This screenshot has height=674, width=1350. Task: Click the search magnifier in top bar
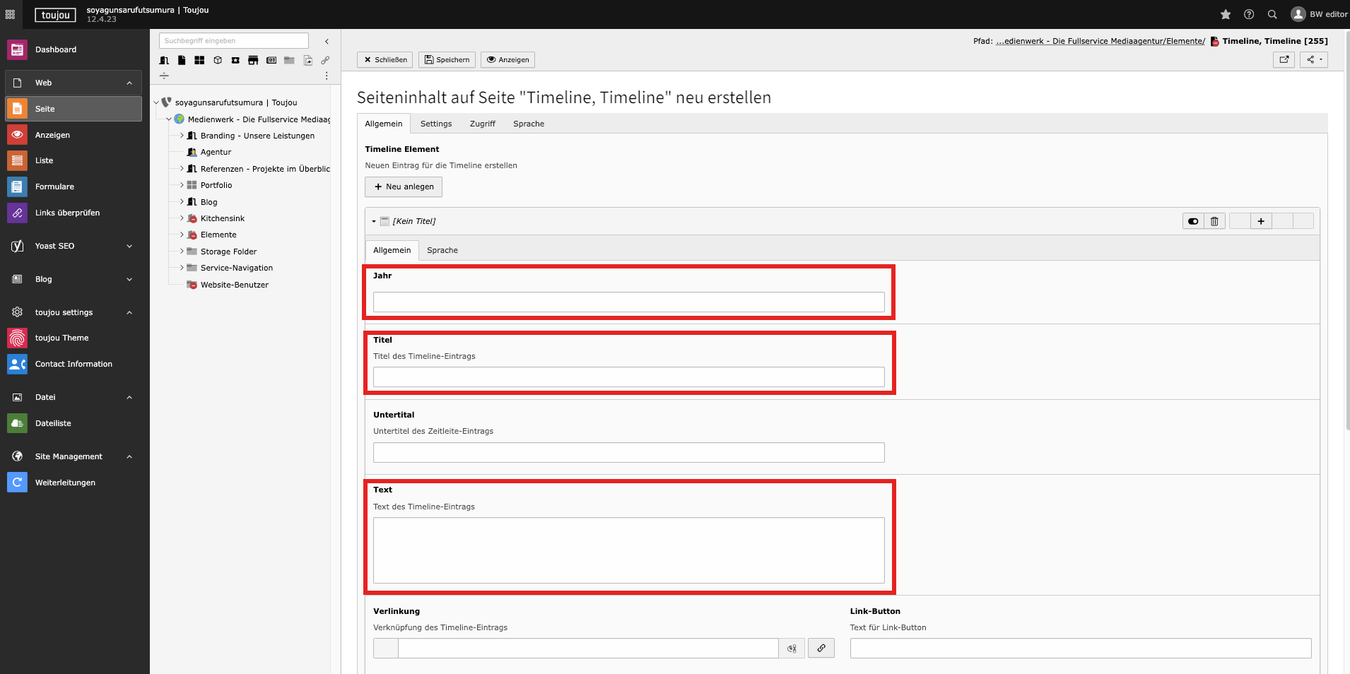(x=1272, y=14)
